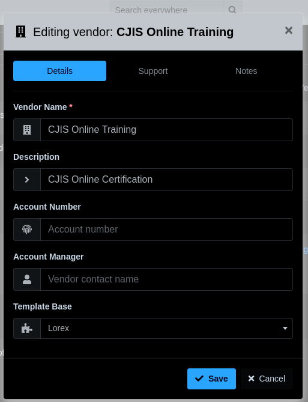Click the building icon in the dialog title
Screen dimensions: 308x402
[21, 32]
